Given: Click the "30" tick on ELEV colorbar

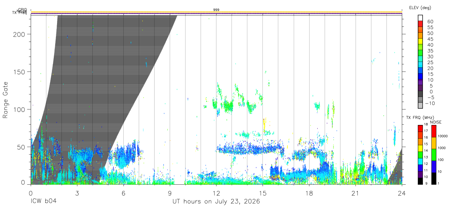Looking at the screenshot, I should click(430, 57).
